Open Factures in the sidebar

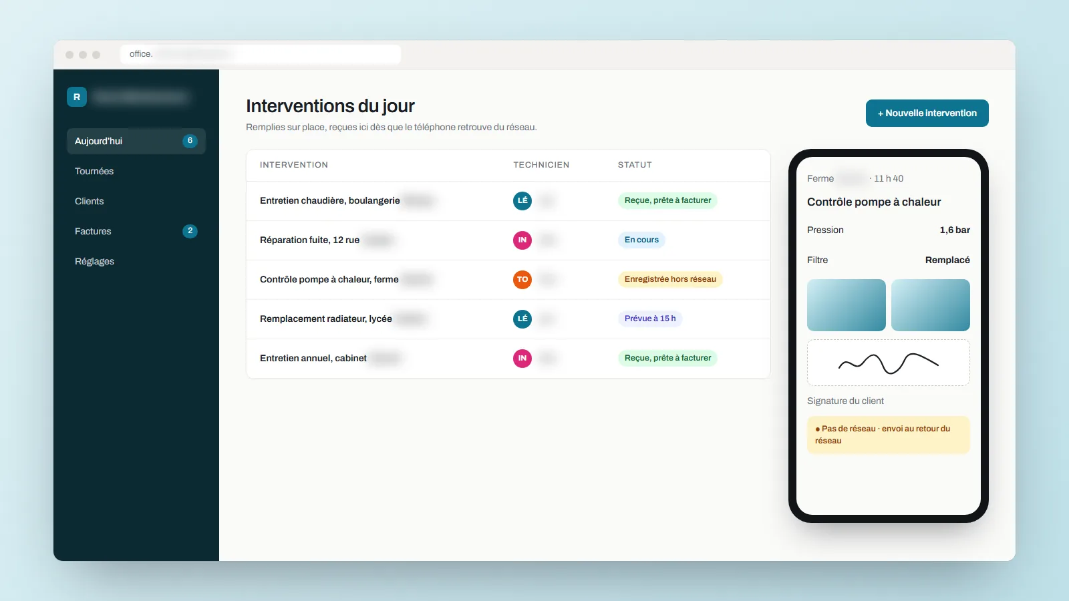[136, 231]
